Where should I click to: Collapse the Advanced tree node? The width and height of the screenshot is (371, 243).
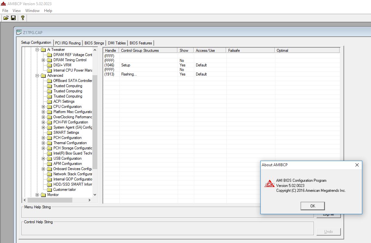coord(37,75)
